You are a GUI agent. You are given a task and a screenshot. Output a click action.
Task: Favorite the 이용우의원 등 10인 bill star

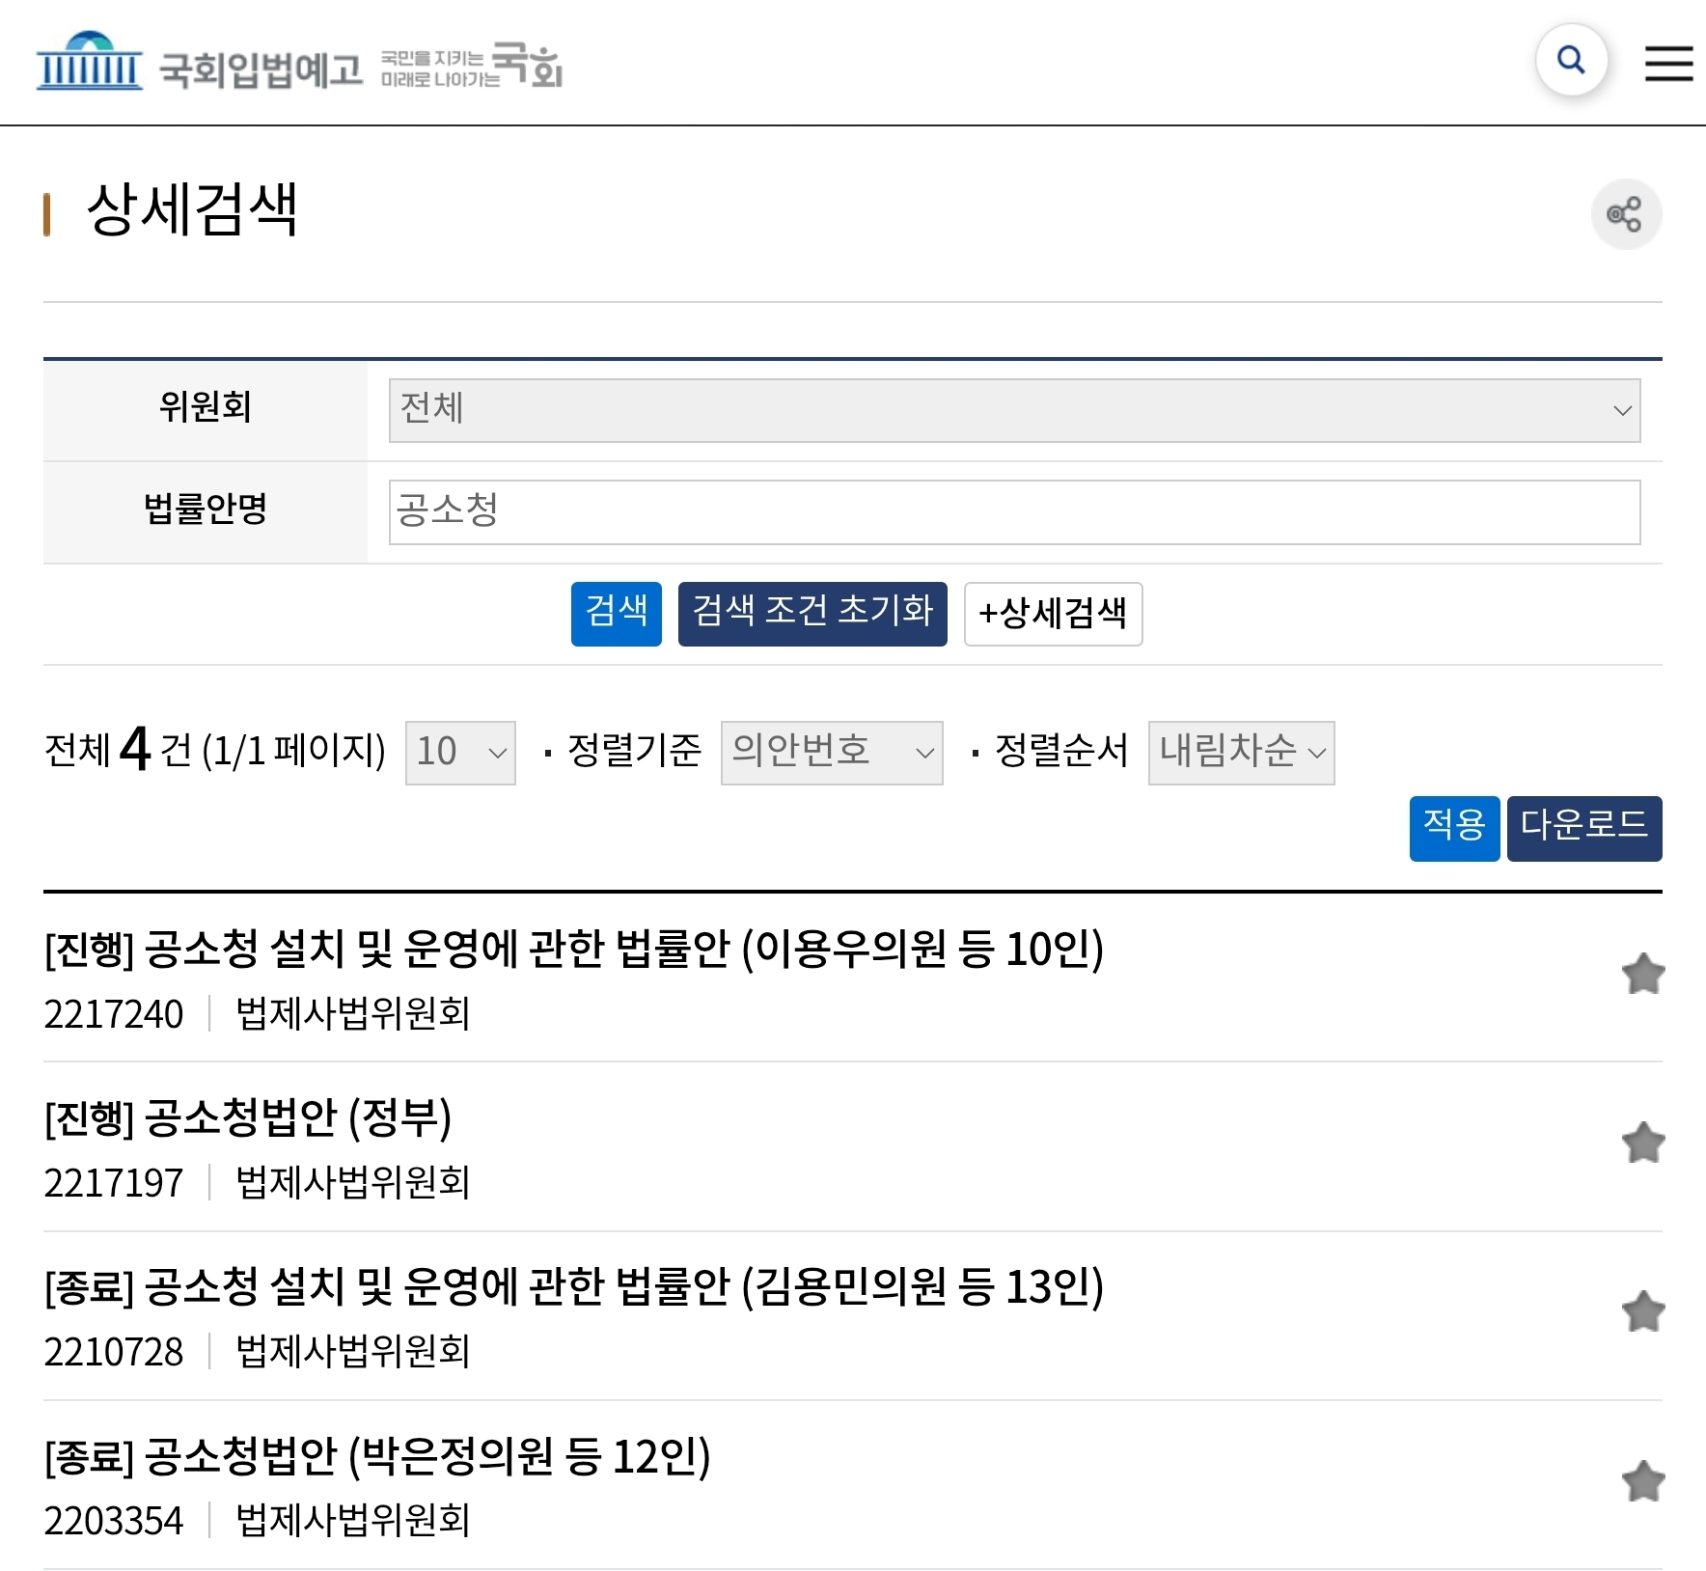tap(1643, 974)
